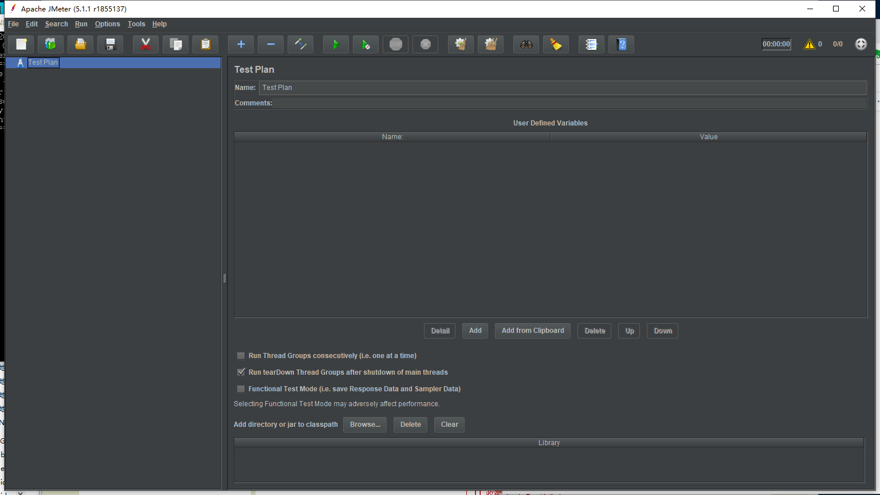Click the Open file folder icon
This screenshot has height=495, width=880.
81,44
